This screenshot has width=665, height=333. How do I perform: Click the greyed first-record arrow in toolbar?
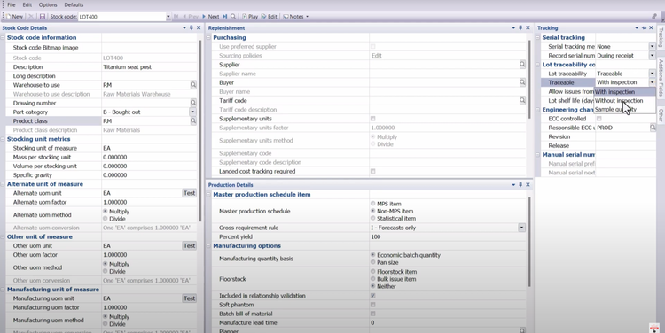click(176, 17)
